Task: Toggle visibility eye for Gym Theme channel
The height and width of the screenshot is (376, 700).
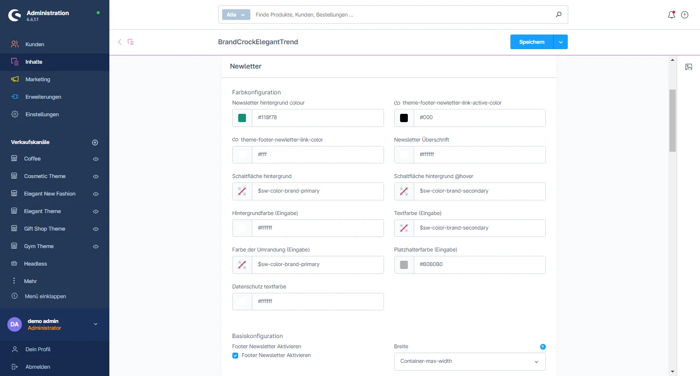Action: (96, 247)
